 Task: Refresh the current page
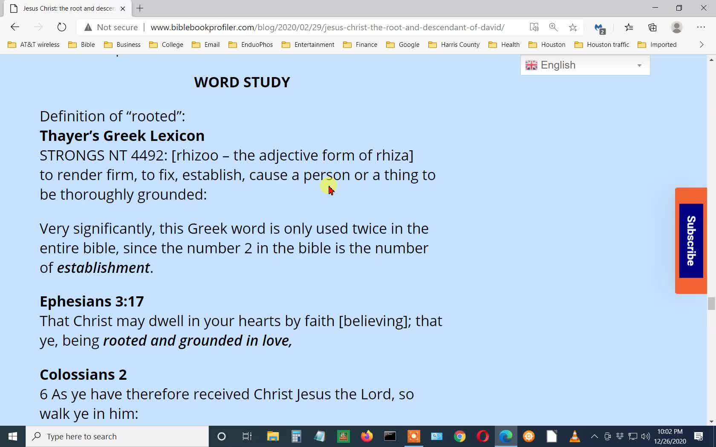(61, 27)
